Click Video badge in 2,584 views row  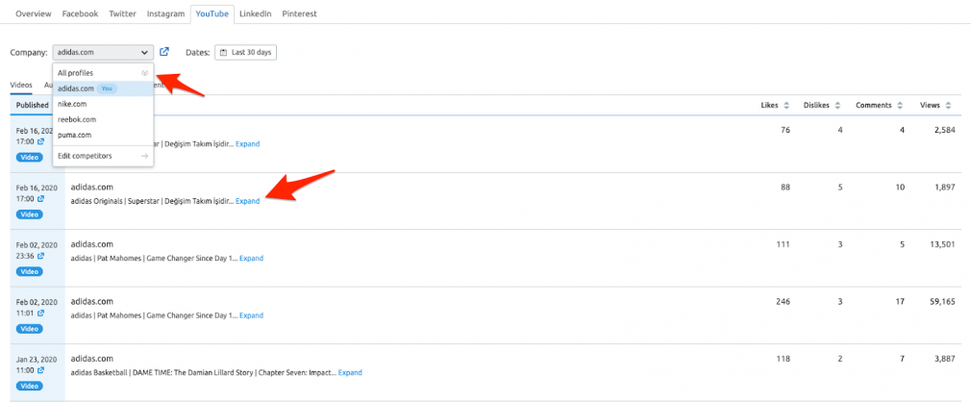point(30,157)
